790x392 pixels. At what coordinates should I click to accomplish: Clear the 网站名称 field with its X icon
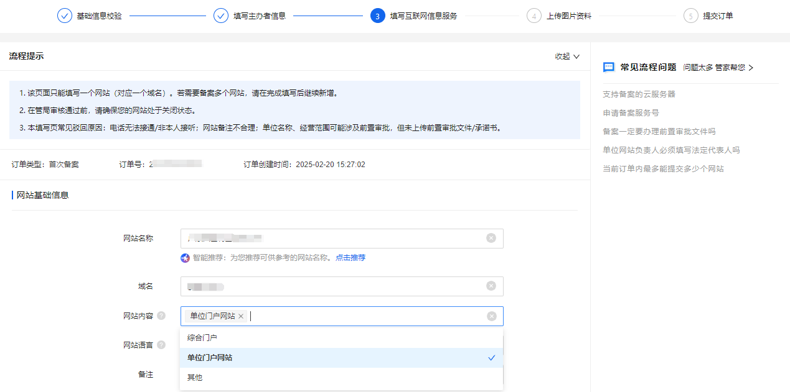pos(491,238)
